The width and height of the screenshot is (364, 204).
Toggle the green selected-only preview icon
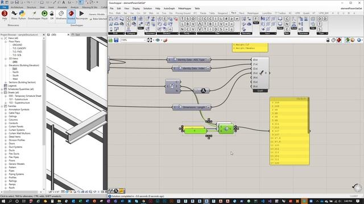pyautogui.click(x=348, y=40)
